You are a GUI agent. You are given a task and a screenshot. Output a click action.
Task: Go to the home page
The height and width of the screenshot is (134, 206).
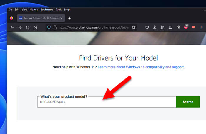click(36, 27)
